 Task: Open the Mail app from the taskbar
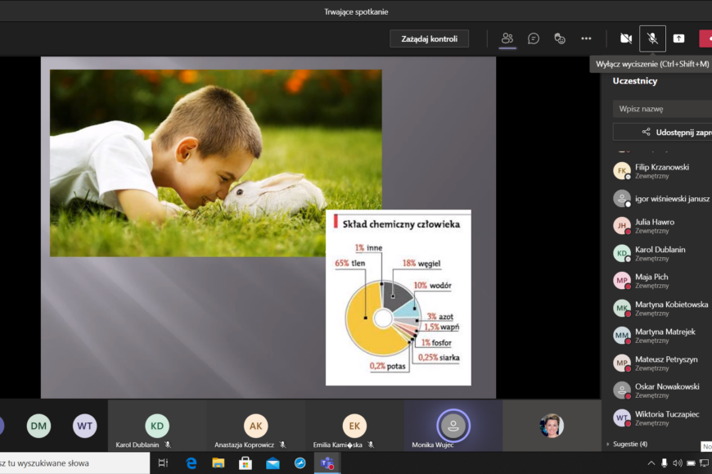point(273,463)
